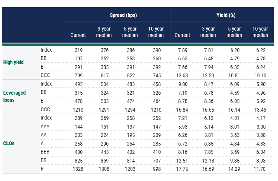Click the Spread (bps) group header
The image size is (278, 181).
click(123, 15)
